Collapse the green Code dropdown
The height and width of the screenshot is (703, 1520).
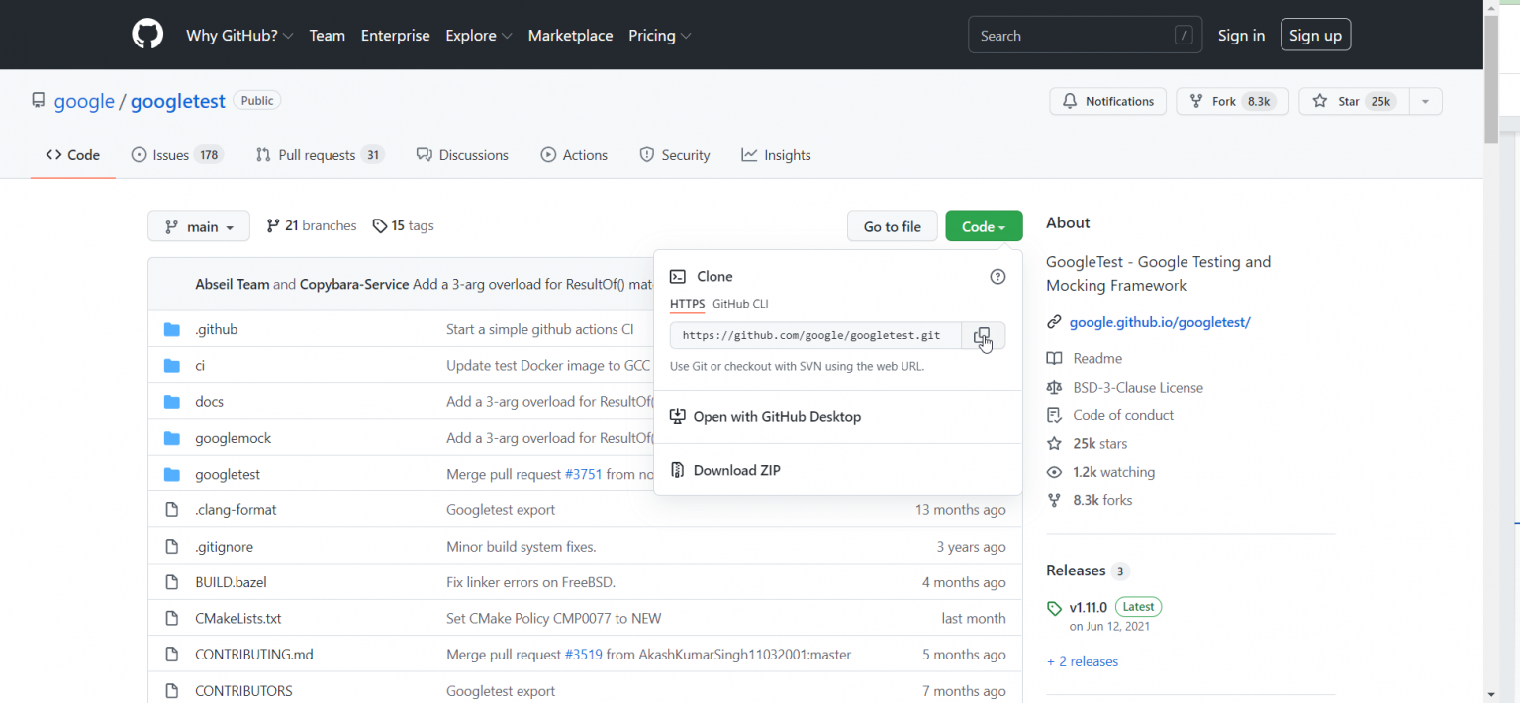[984, 226]
